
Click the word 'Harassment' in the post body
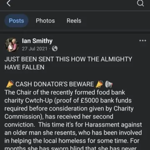pos(102,125)
